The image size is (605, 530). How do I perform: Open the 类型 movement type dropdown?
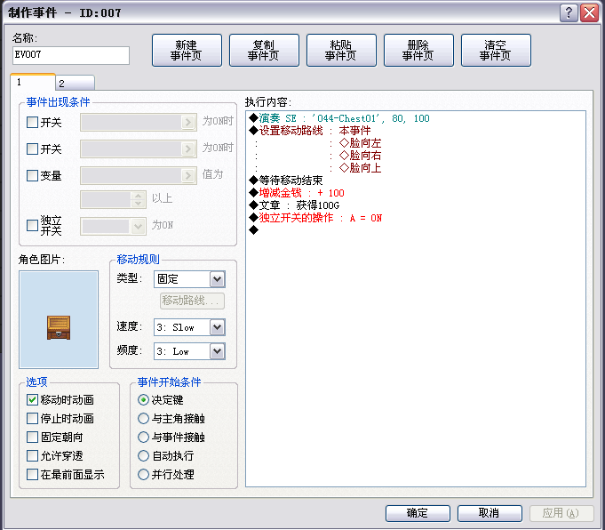tap(218, 279)
